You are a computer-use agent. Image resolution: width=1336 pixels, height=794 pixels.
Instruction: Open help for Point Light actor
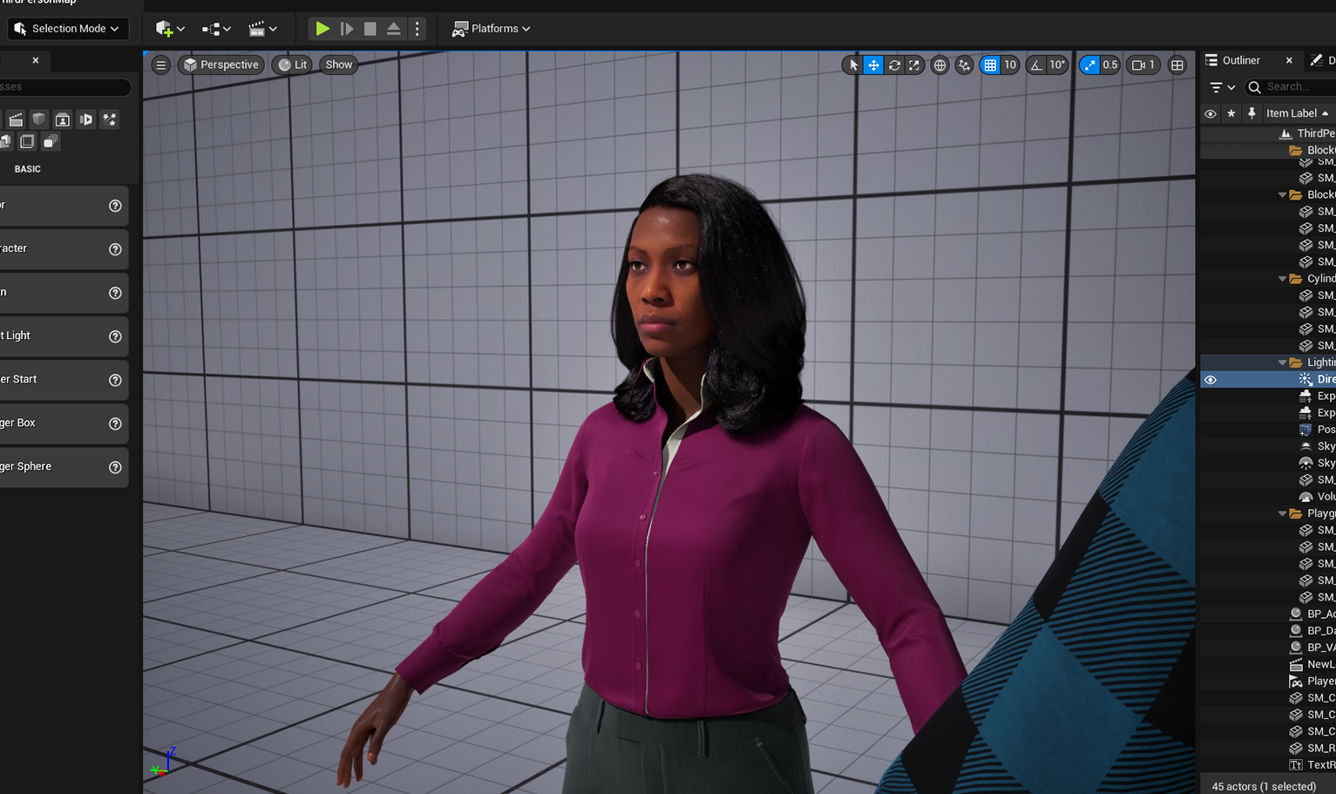pyautogui.click(x=115, y=336)
